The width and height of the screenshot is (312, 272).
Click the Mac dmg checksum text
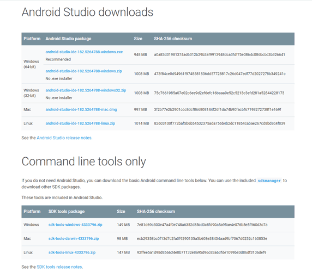tap(218, 109)
